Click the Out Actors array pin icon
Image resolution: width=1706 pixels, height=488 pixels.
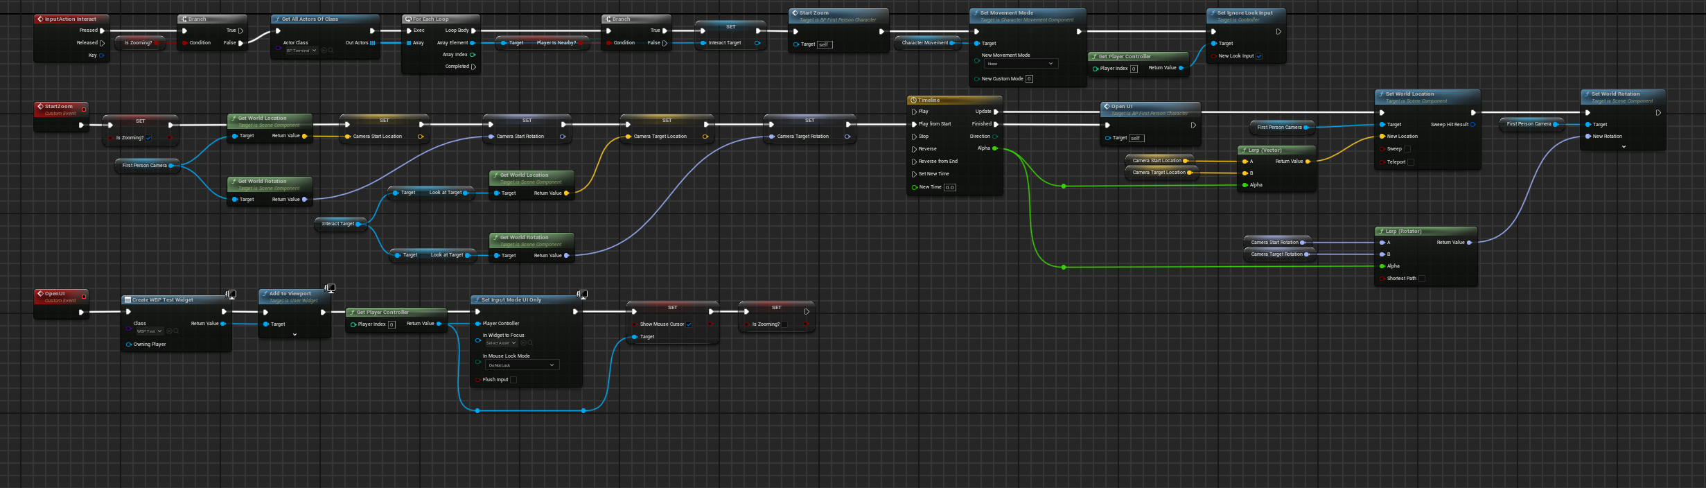(373, 43)
